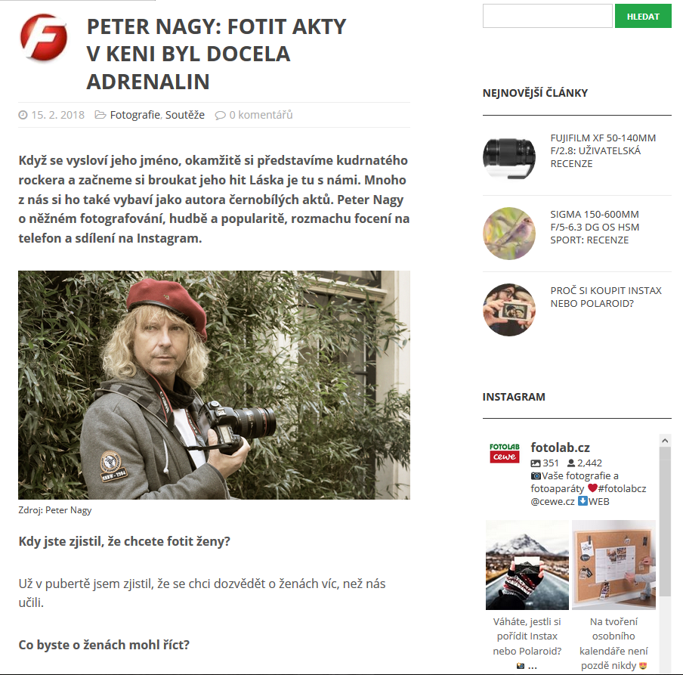683x675 pixels.
Task: Open the Fujifilm lens thumbnail
Action: point(508,157)
